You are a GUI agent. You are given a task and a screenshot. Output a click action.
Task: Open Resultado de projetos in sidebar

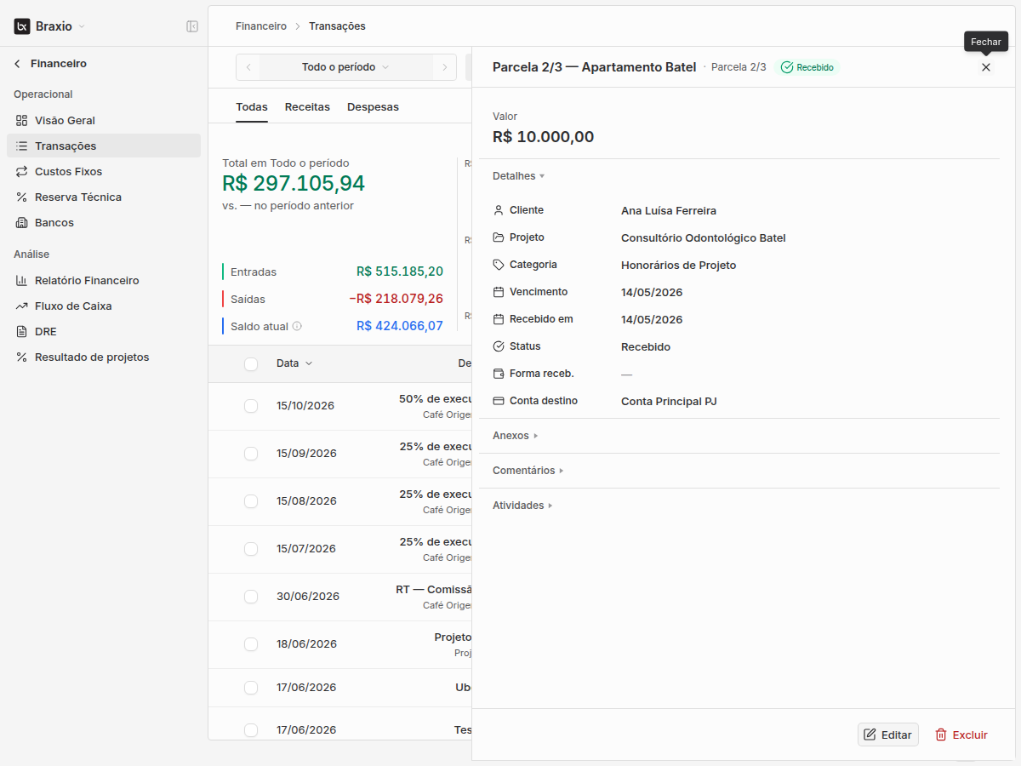click(104, 357)
